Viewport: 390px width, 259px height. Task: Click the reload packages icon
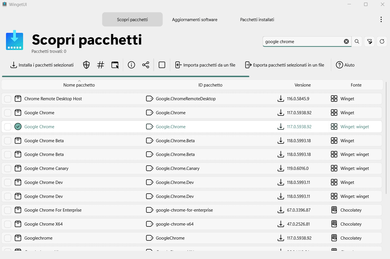point(382,41)
